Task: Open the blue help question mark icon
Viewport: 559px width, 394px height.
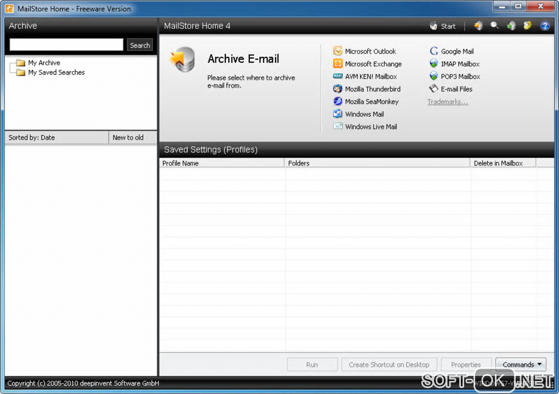Action: tap(545, 26)
